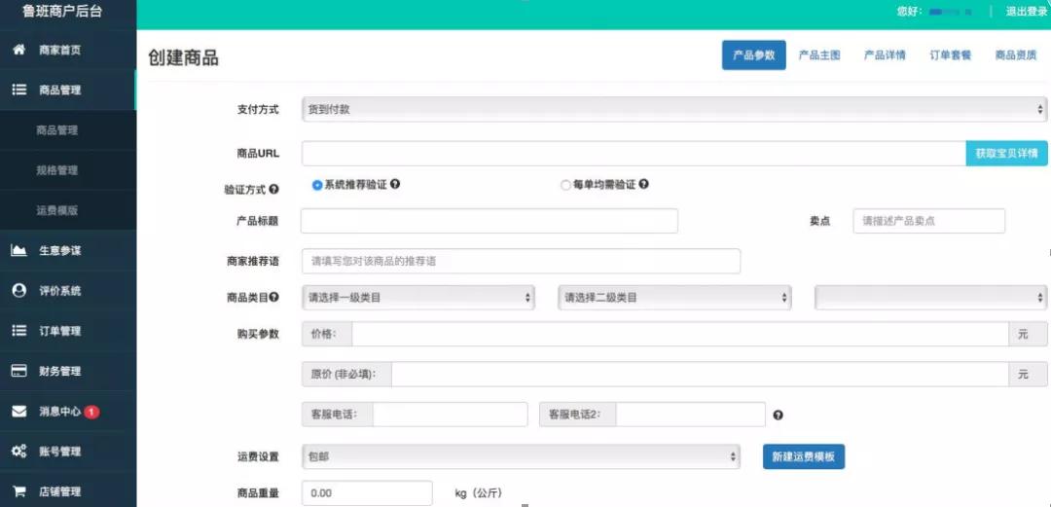Focus the 商家推荐语 input field
Viewport: 1051px width, 507px height.
pyautogui.click(x=521, y=261)
